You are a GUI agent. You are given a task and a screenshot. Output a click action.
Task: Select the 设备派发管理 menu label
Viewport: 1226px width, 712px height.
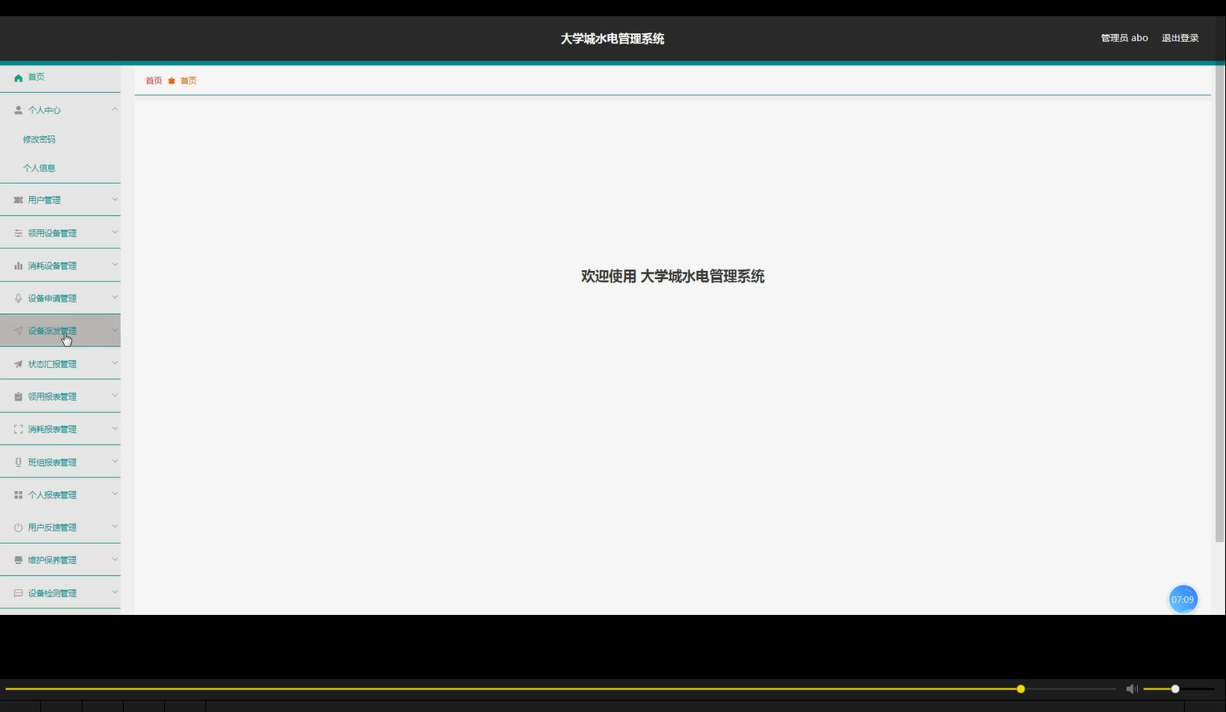[53, 331]
